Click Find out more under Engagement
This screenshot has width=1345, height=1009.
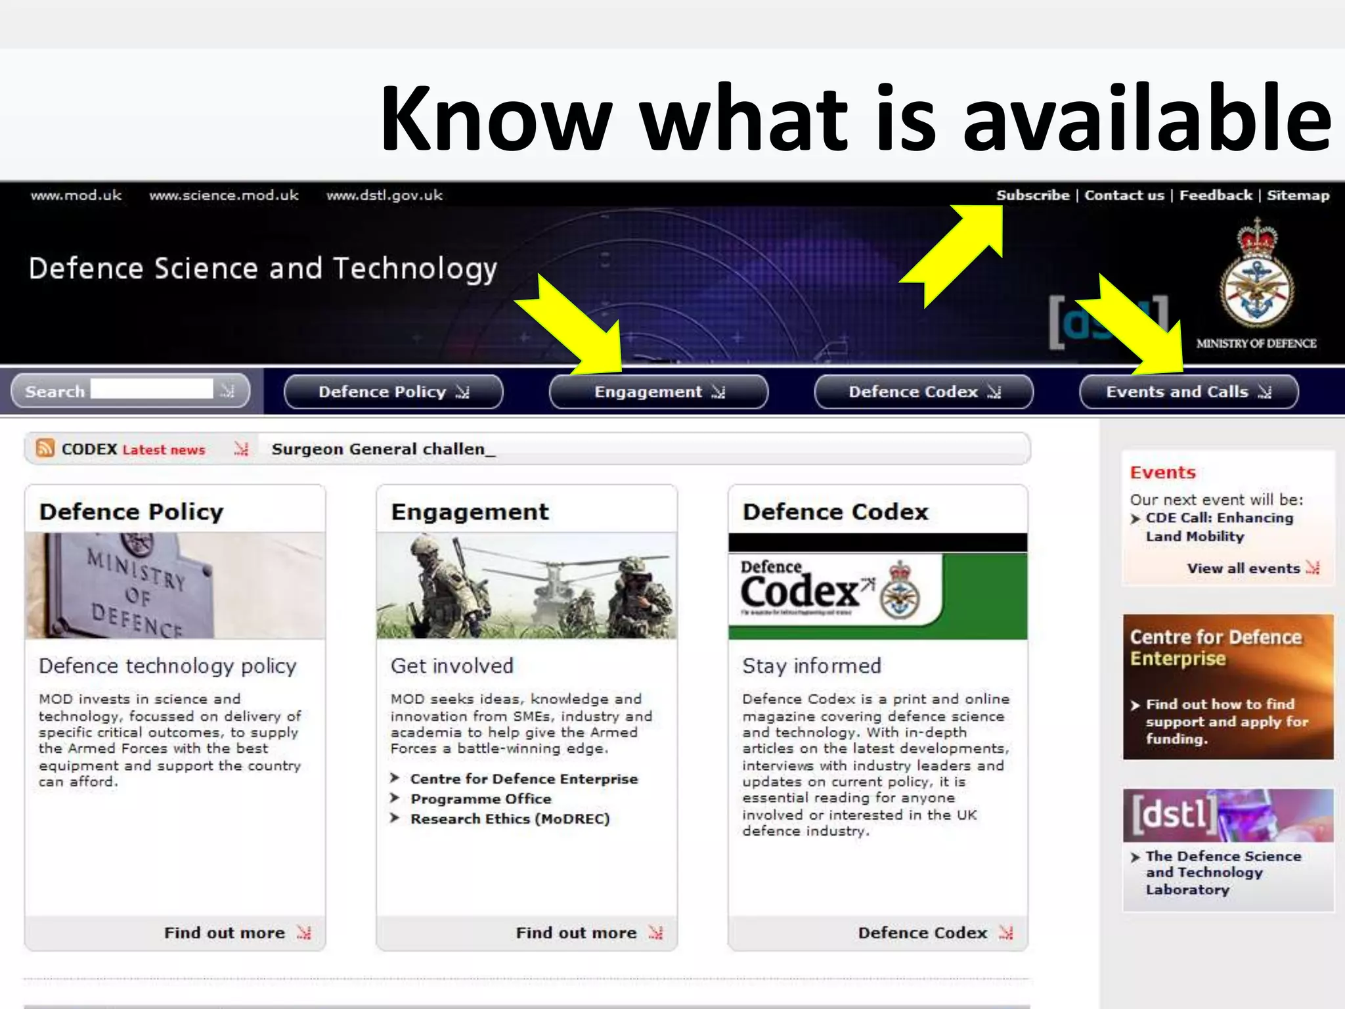(x=576, y=933)
